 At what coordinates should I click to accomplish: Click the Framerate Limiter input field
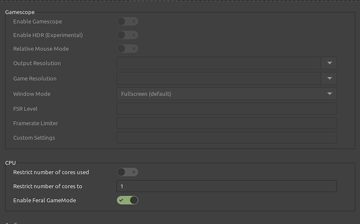click(x=226, y=123)
